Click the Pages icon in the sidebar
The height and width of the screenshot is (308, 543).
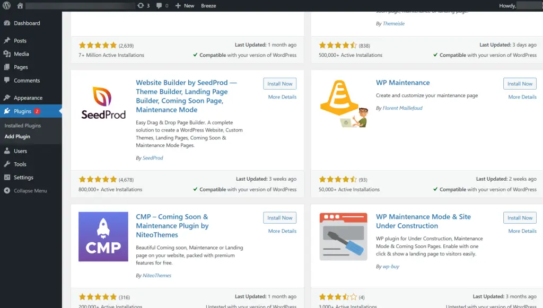[x=7, y=66]
